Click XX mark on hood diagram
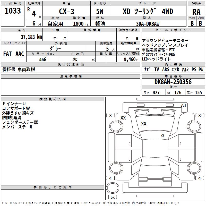Screen dimensions: 206x206 tap(144, 124)
